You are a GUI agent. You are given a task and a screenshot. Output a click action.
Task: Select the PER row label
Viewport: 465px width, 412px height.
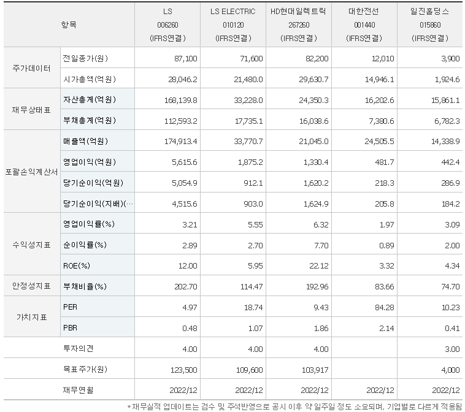[x=71, y=307]
